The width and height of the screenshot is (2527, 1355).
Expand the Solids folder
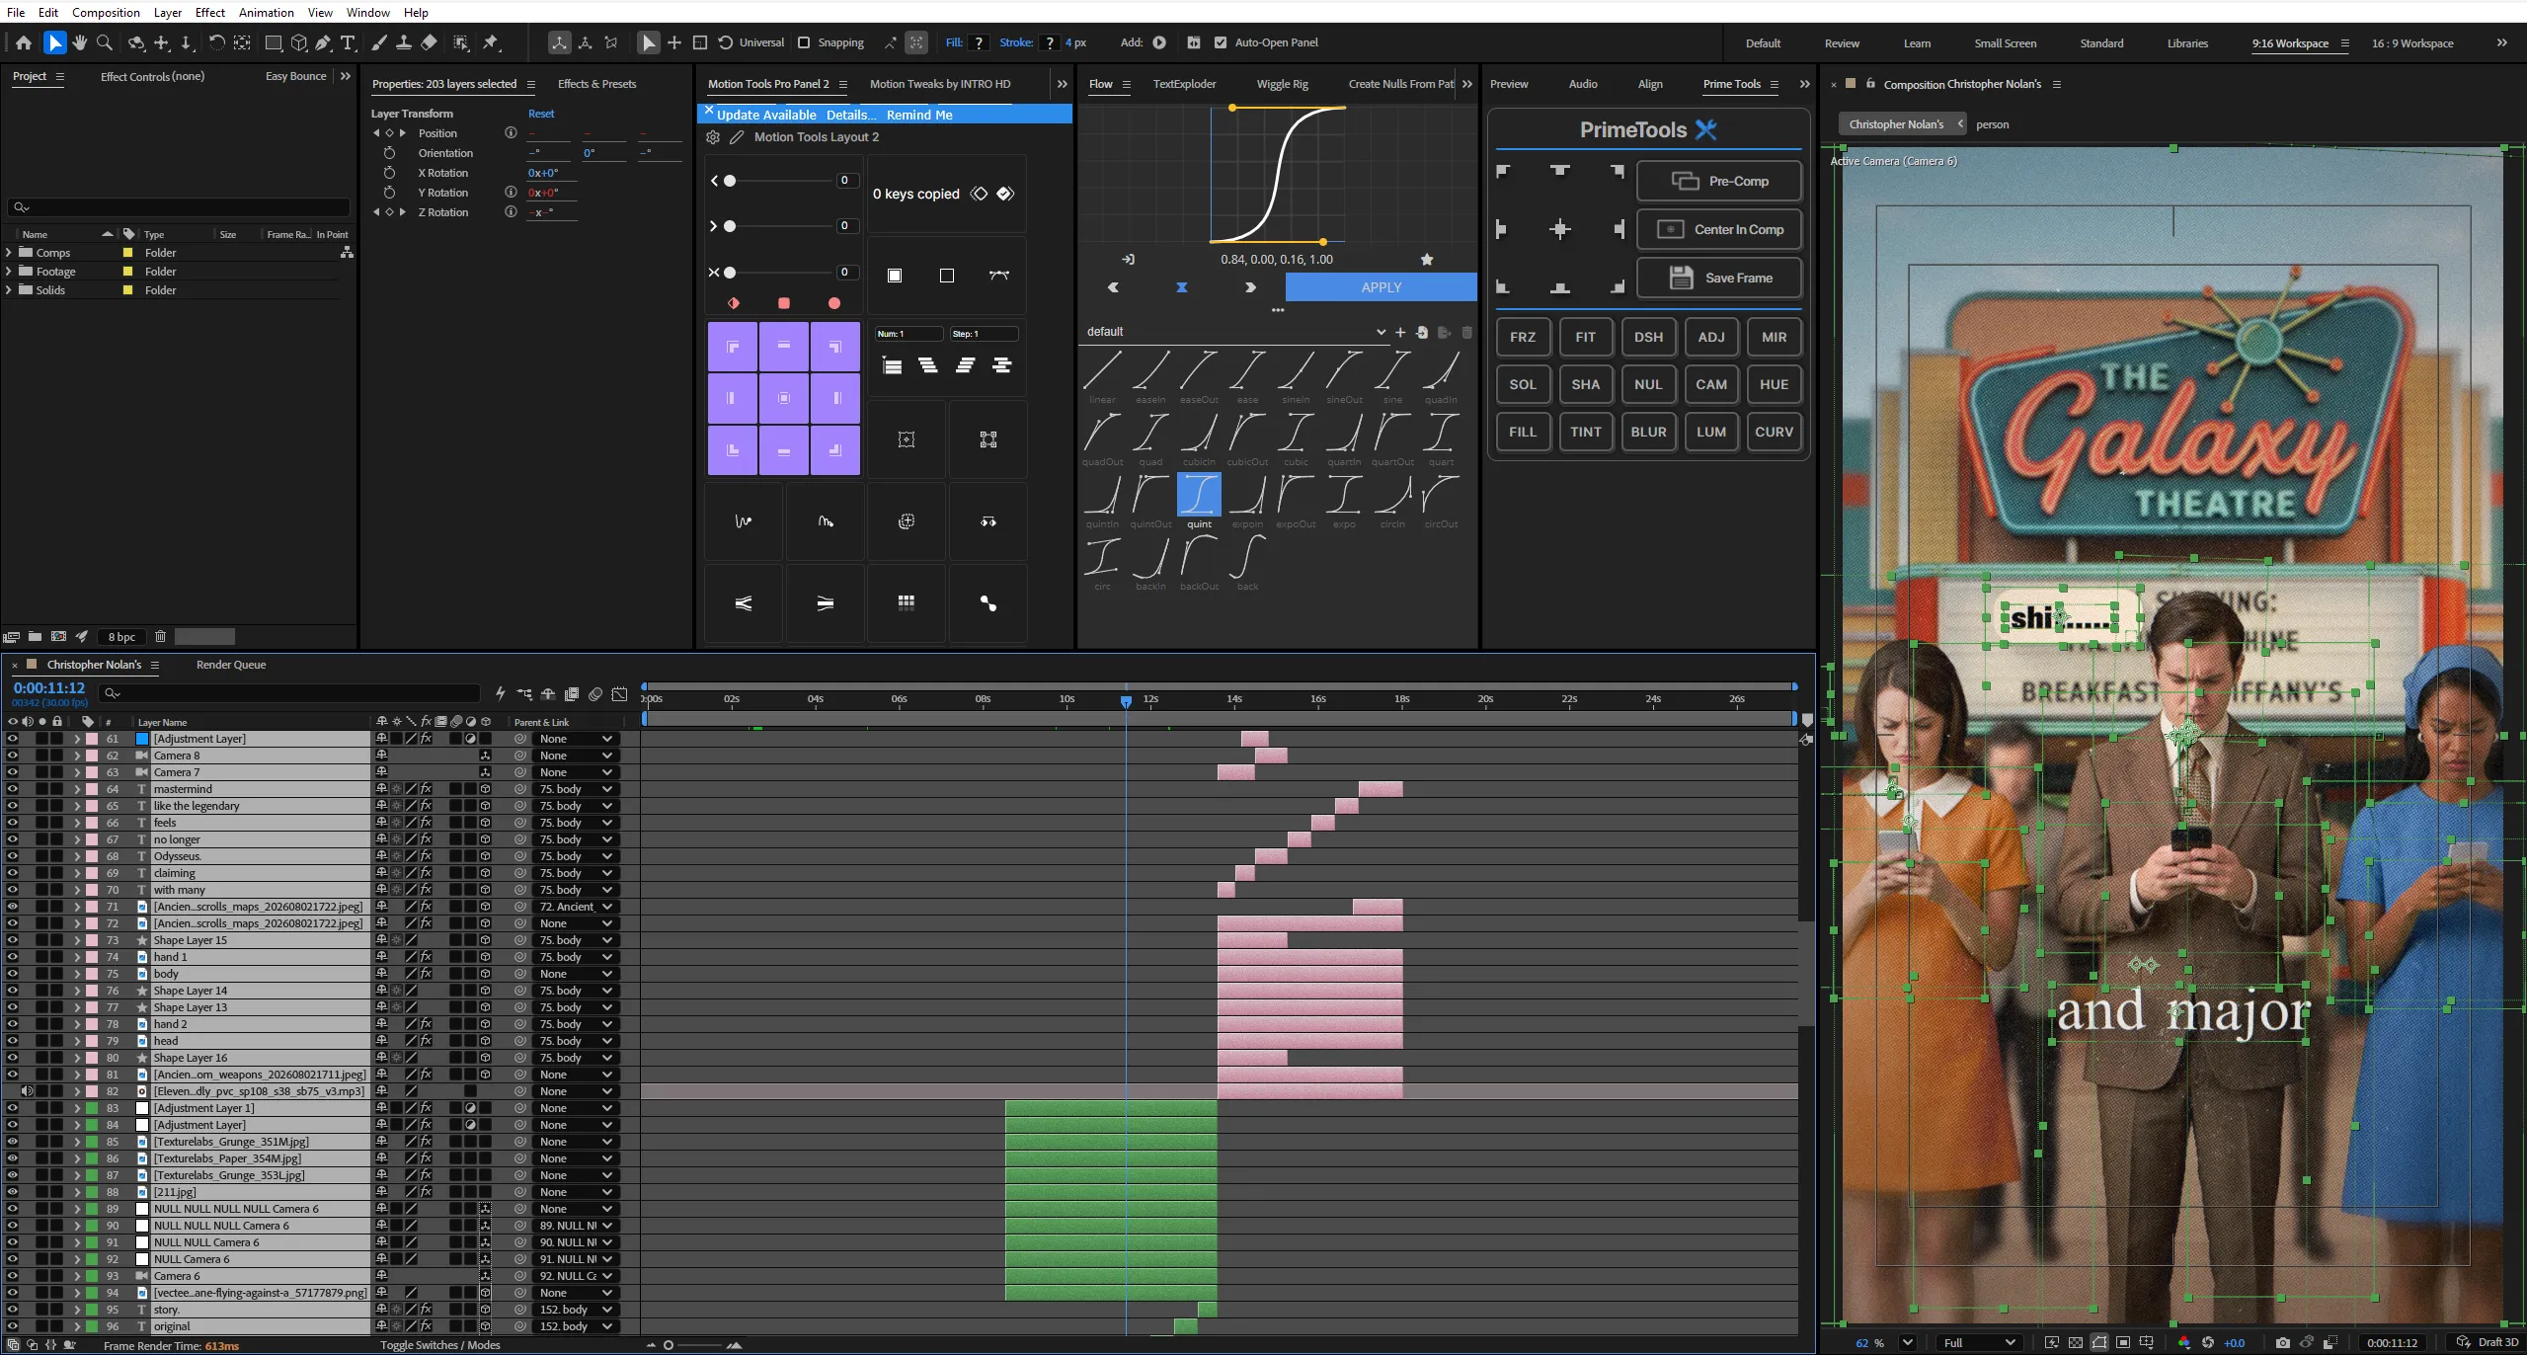click(x=9, y=290)
